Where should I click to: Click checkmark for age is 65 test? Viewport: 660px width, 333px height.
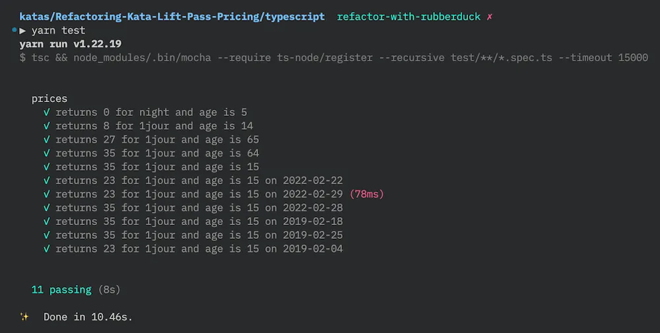point(47,140)
